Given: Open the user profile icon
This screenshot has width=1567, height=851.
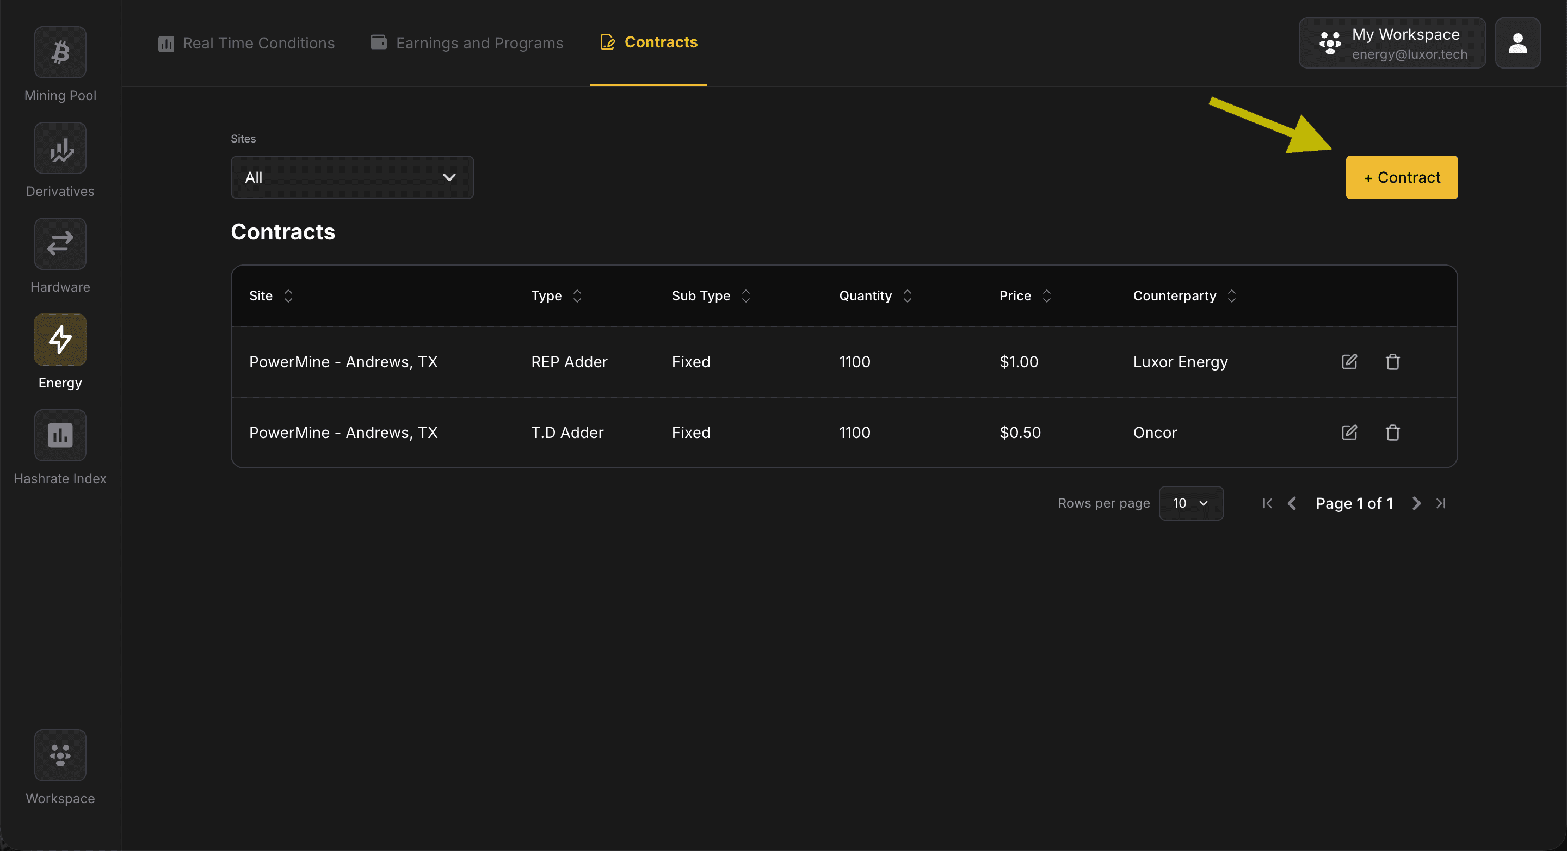Looking at the screenshot, I should 1517,42.
